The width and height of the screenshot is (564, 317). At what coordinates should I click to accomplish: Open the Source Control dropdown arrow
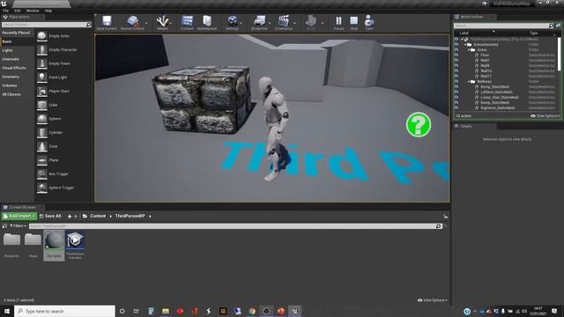146,23
